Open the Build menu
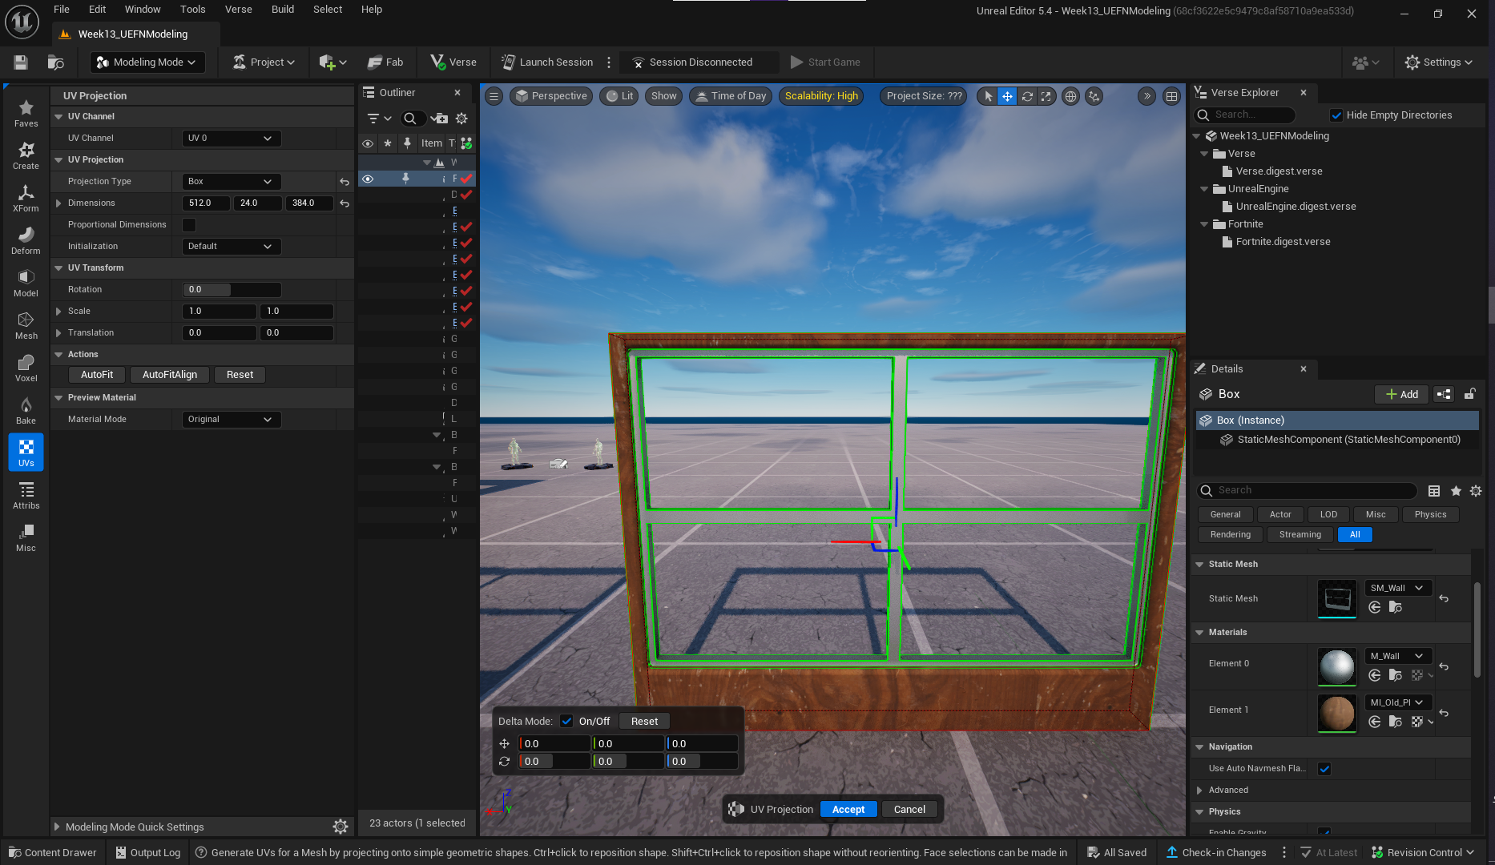The height and width of the screenshot is (865, 1495). click(283, 10)
